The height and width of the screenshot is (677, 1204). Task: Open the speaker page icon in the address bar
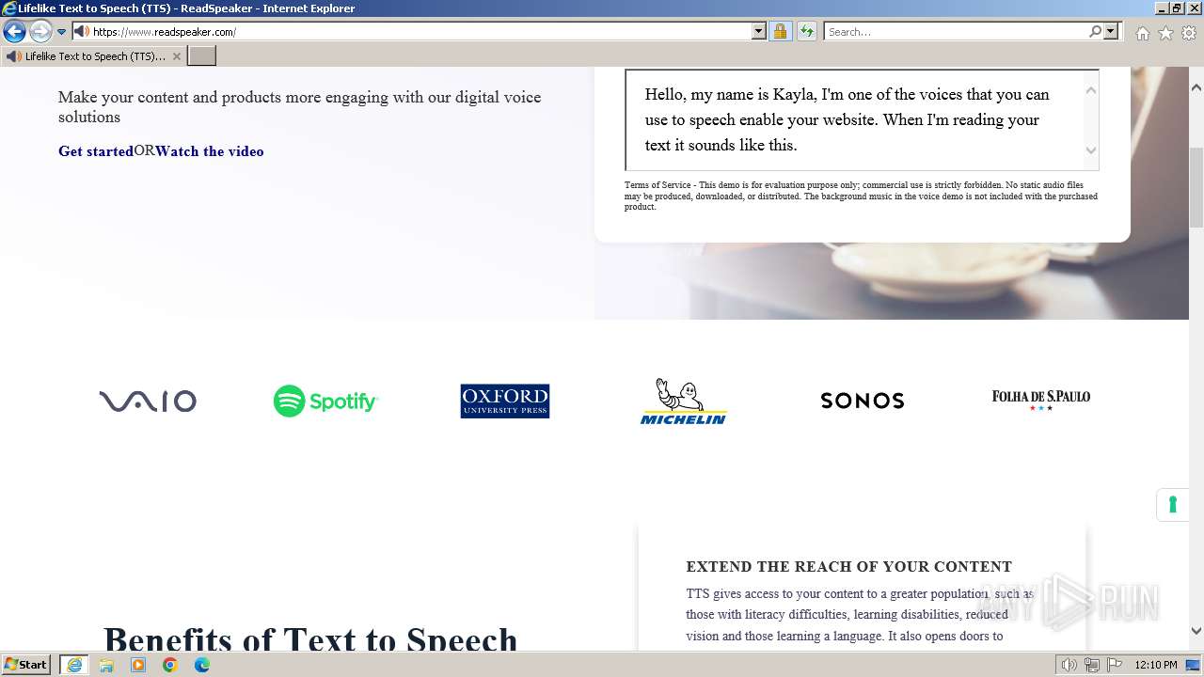click(82, 32)
